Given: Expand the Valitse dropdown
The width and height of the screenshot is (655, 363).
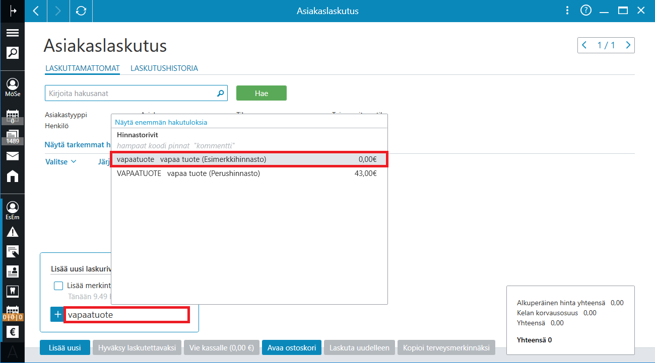Looking at the screenshot, I should (x=61, y=162).
